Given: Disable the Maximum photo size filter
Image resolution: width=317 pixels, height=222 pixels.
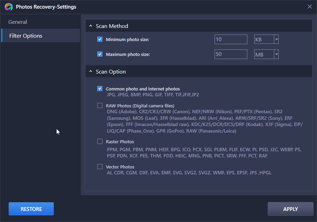Looking at the screenshot, I should [100, 54].
